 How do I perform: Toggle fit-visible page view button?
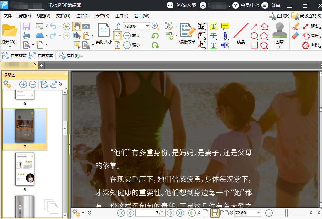click(x=117, y=45)
